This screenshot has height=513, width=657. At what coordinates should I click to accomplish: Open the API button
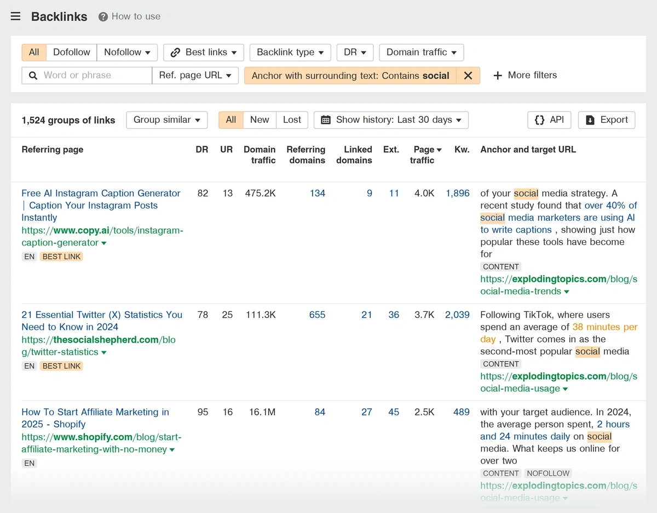pos(549,120)
